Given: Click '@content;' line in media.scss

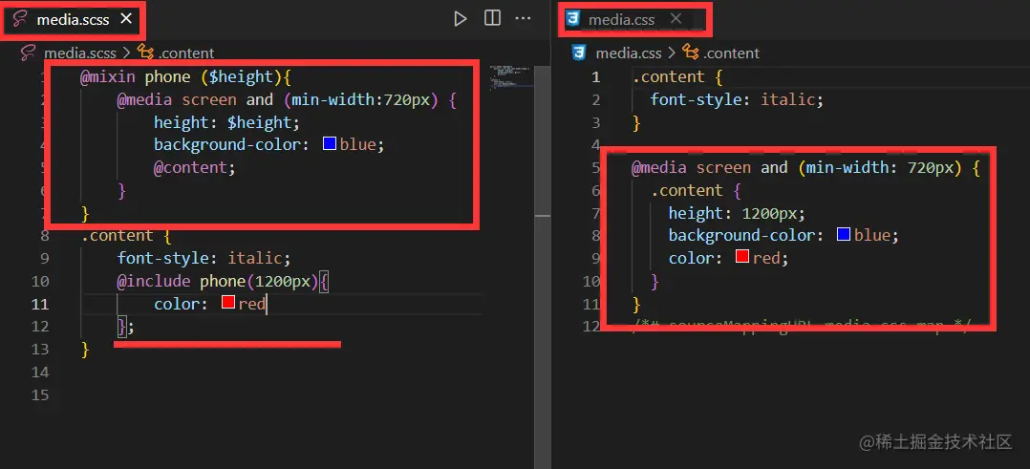Looking at the screenshot, I should [195, 167].
